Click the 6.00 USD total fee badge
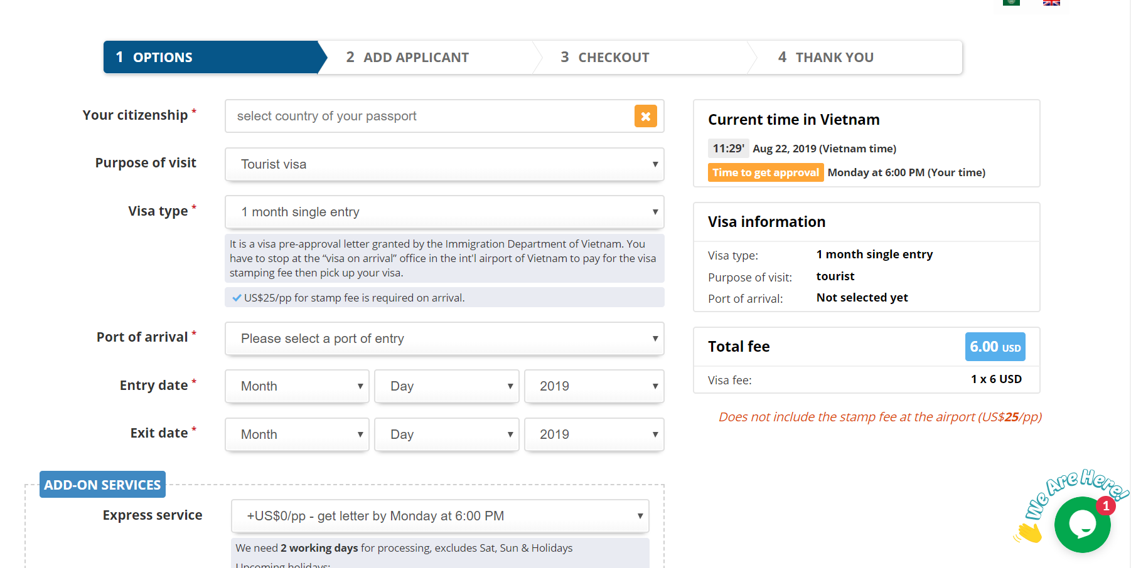This screenshot has width=1131, height=568. (x=995, y=347)
